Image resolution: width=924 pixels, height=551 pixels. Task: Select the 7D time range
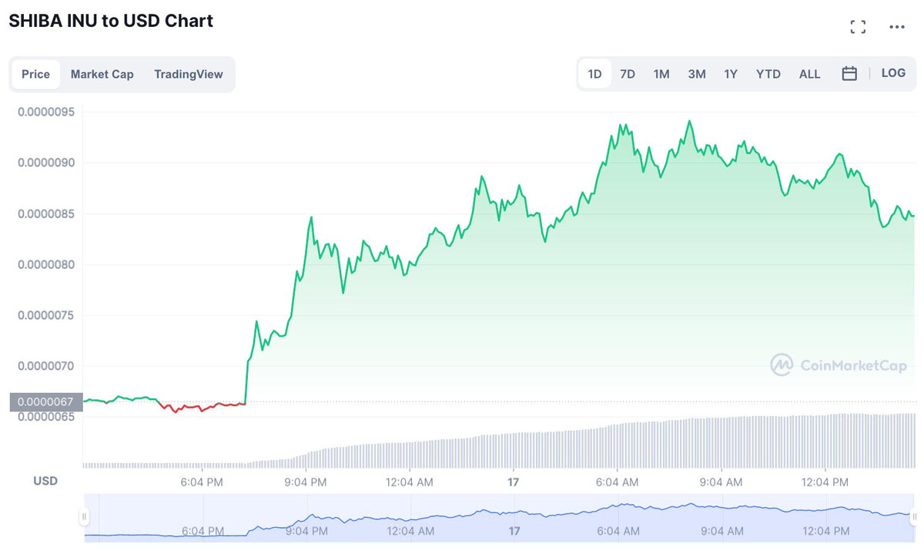[628, 73]
